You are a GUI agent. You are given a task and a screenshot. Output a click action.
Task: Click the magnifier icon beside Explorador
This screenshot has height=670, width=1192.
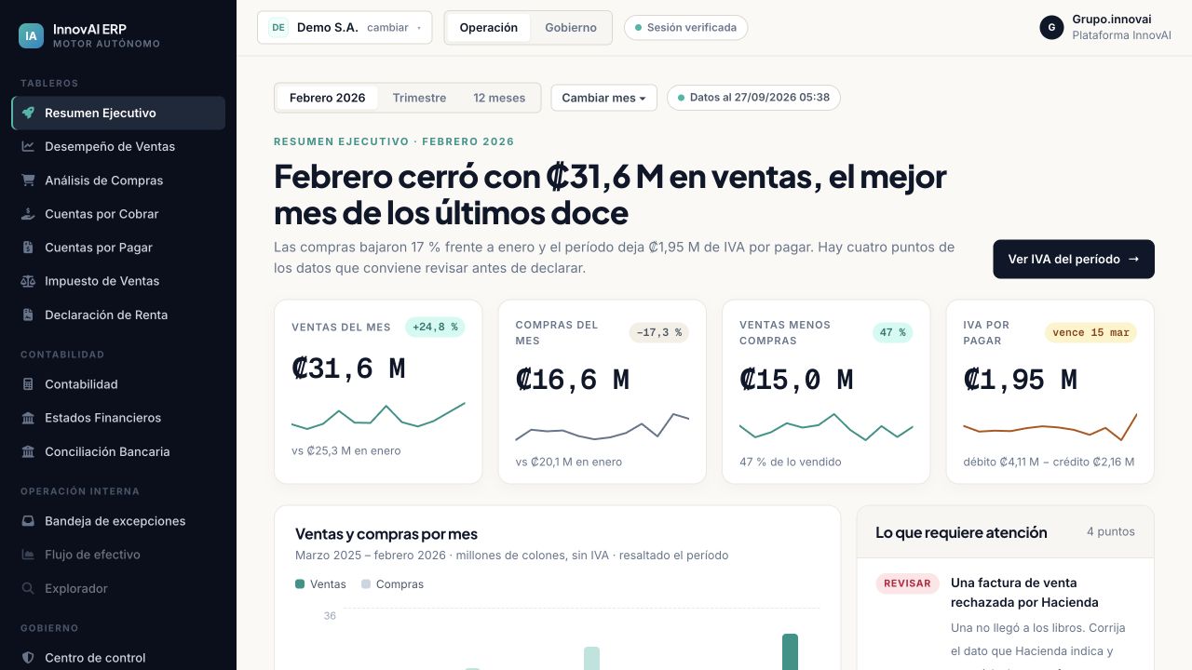[x=29, y=588]
